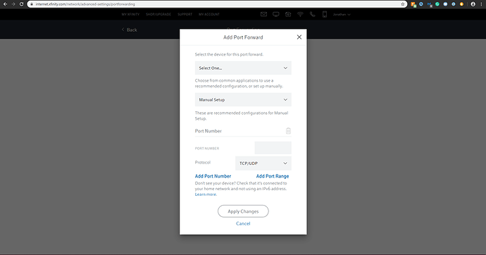
Task: Open the Learn more link
Action: [x=206, y=194]
